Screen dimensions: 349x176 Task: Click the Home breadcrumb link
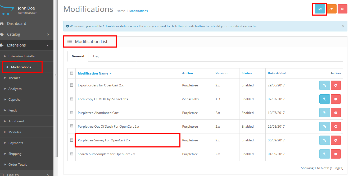pos(121,11)
